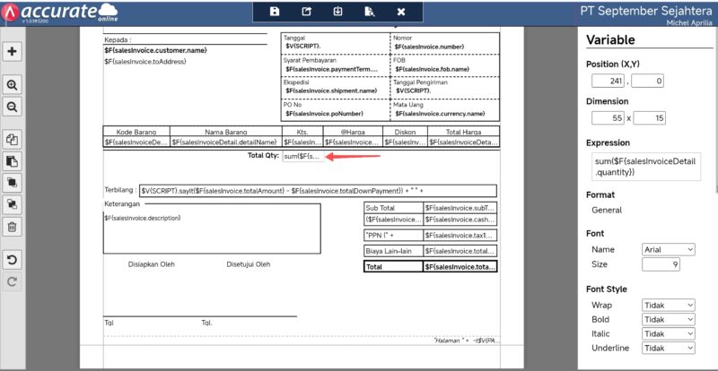Click the undo arrow icon
The width and height of the screenshot is (718, 371).
[12, 260]
